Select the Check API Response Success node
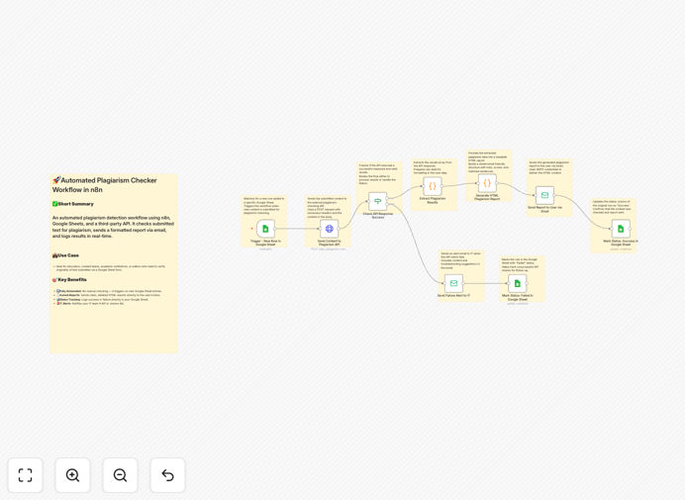 point(377,201)
